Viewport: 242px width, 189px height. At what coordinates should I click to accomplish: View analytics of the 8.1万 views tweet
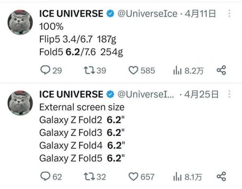(177, 176)
